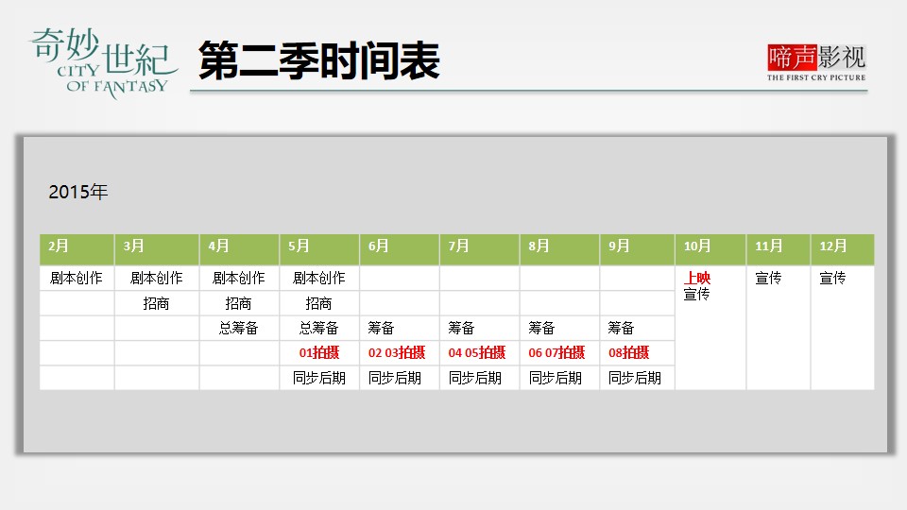Click the red 08拍摄 cell
The height and width of the screenshot is (510, 907).
click(637, 352)
